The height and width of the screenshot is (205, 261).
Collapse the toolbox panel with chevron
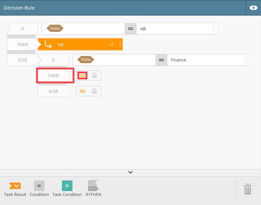(x=130, y=172)
